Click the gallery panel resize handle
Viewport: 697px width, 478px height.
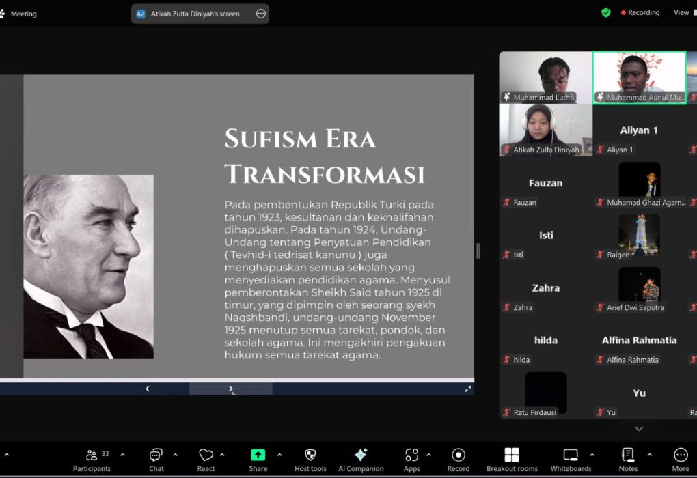478,251
